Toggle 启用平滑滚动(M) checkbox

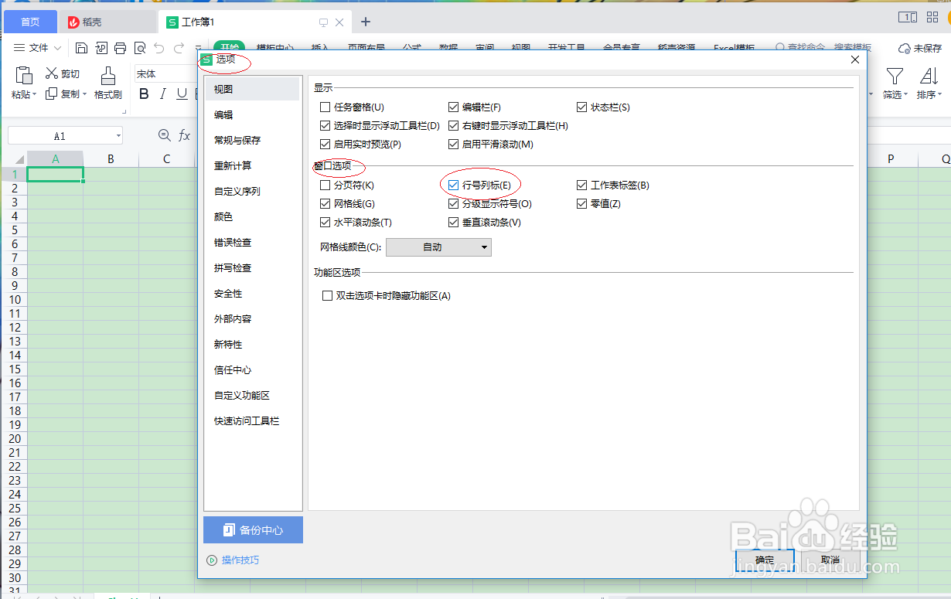[453, 144]
